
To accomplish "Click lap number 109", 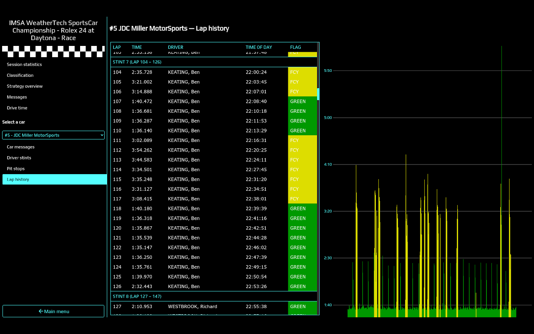I will point(117,121).
